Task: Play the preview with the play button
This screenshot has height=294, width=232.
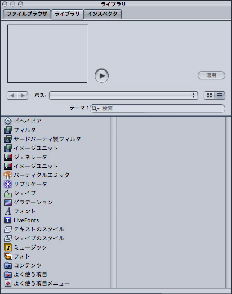Action: (x=101, y=75)
